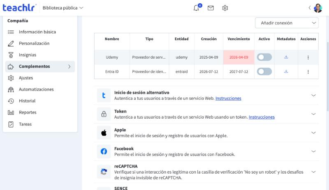The width and height of the screenshot is (329, 190).
Task: Click the Información básica list icon
Action: pos(11,32)
